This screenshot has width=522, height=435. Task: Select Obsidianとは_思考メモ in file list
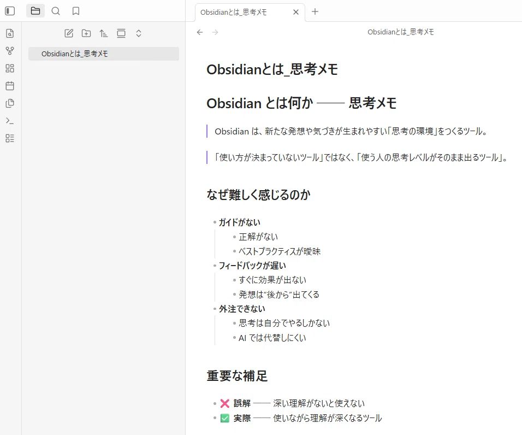(104, 54)
